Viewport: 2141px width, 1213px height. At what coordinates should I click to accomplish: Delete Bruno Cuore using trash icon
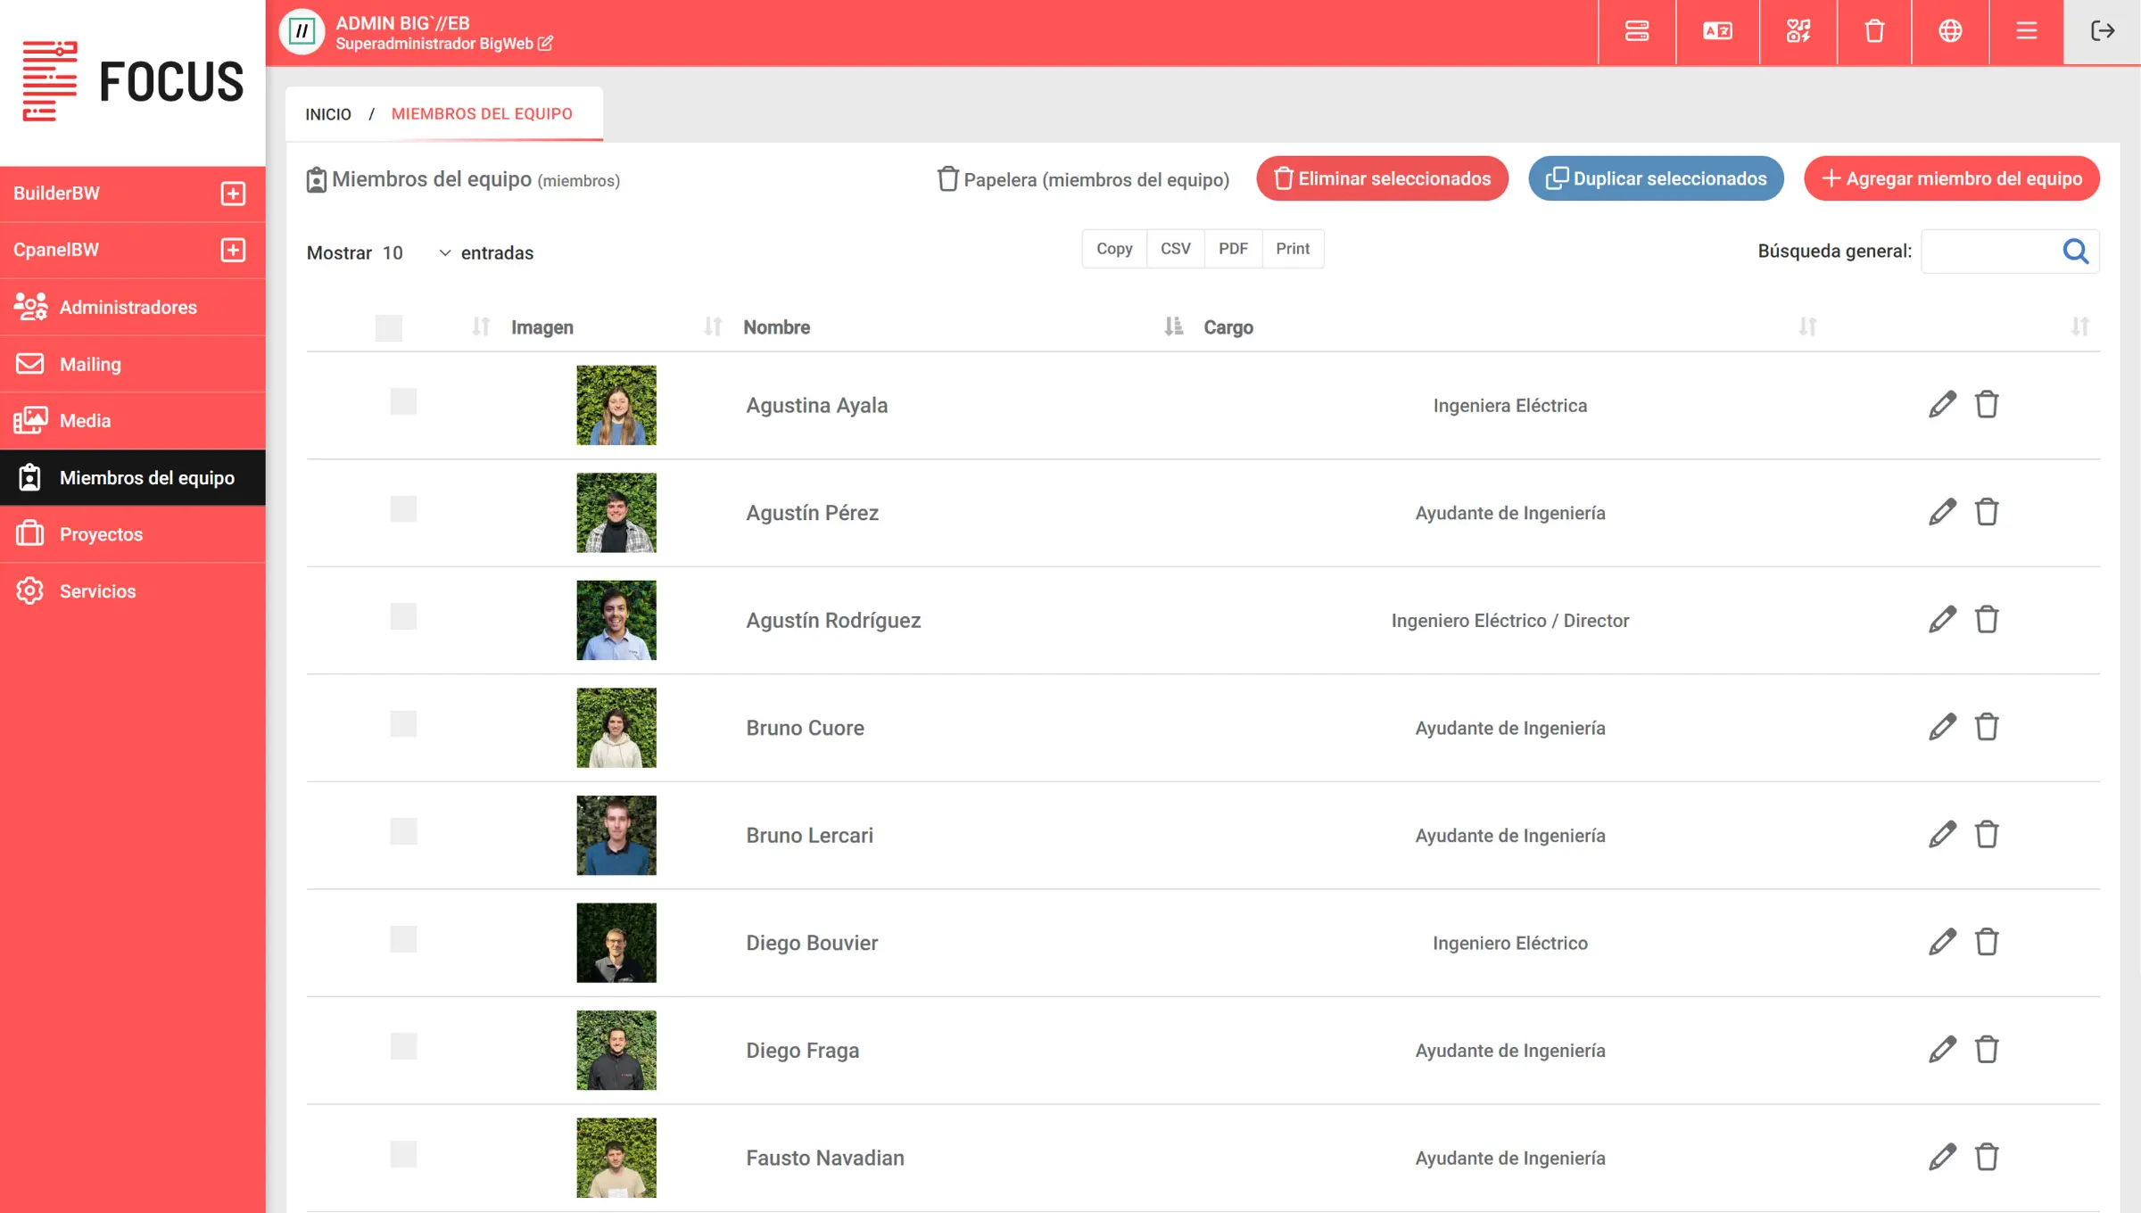pyautogui.click(x=1987, y=728)
